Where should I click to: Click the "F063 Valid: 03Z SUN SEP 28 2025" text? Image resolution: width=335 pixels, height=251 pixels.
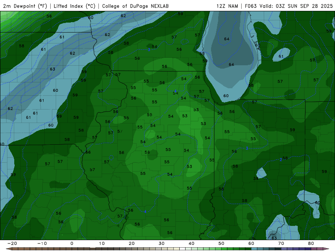tap(289, 6)
